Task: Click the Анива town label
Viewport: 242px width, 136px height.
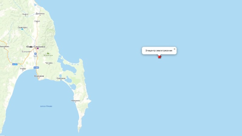Action: click(x=23, y=69)
